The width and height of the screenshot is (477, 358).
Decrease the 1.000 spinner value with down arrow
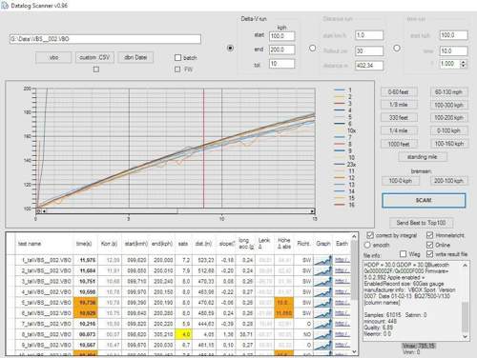464,66
